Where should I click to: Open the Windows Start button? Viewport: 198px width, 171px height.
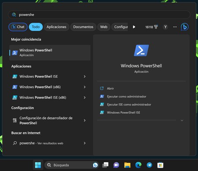38,165
